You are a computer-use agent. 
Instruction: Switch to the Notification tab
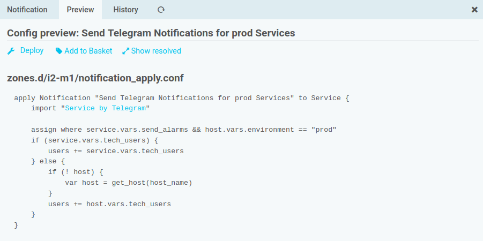[x=27, y=10]
